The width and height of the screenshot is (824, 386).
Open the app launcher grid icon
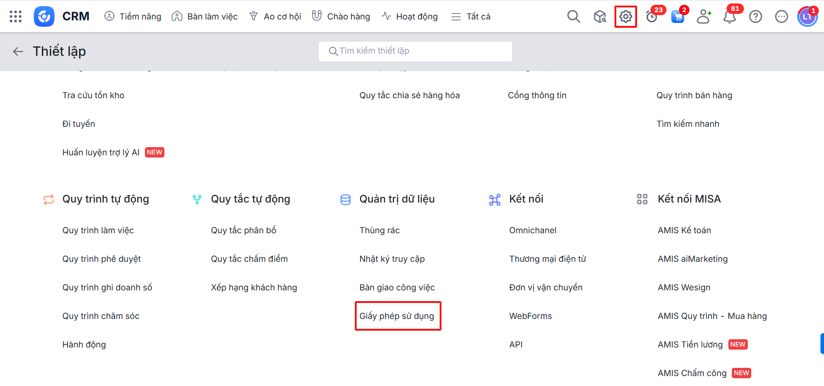(x=16, y=16)
